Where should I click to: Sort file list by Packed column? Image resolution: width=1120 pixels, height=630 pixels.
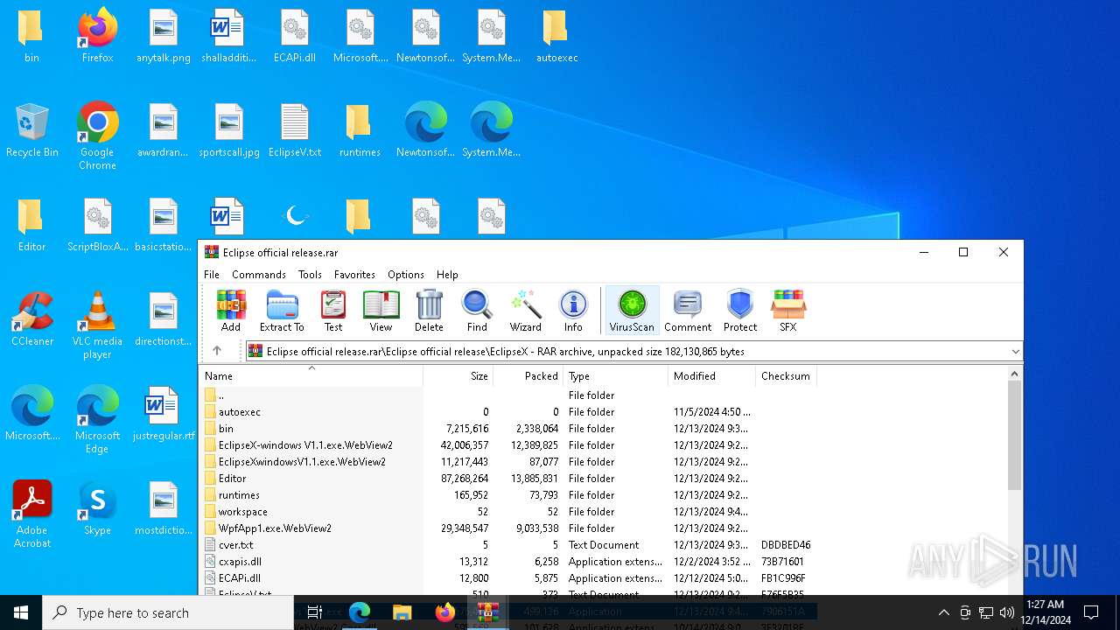pos(528,375)
